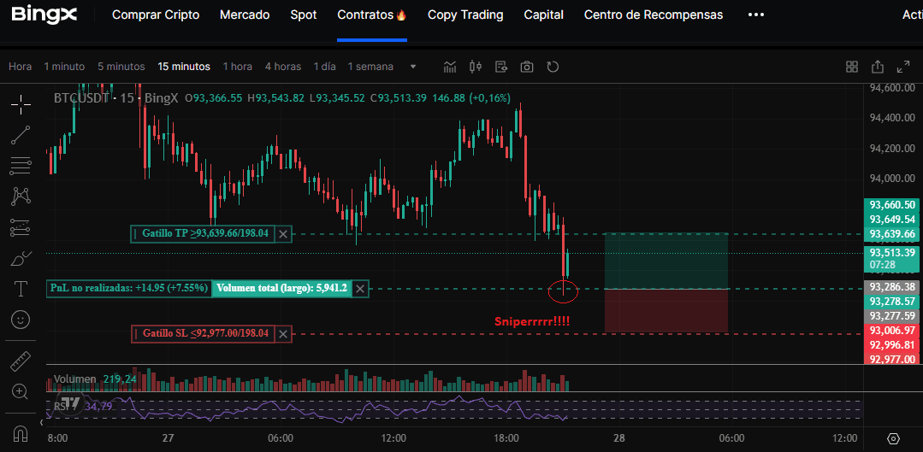Activate the zoom in tool
923x452 pixels.
coord(21,391)
